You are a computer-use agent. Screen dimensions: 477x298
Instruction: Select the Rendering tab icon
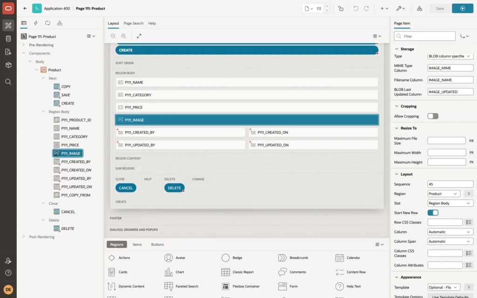pos(24,23)
